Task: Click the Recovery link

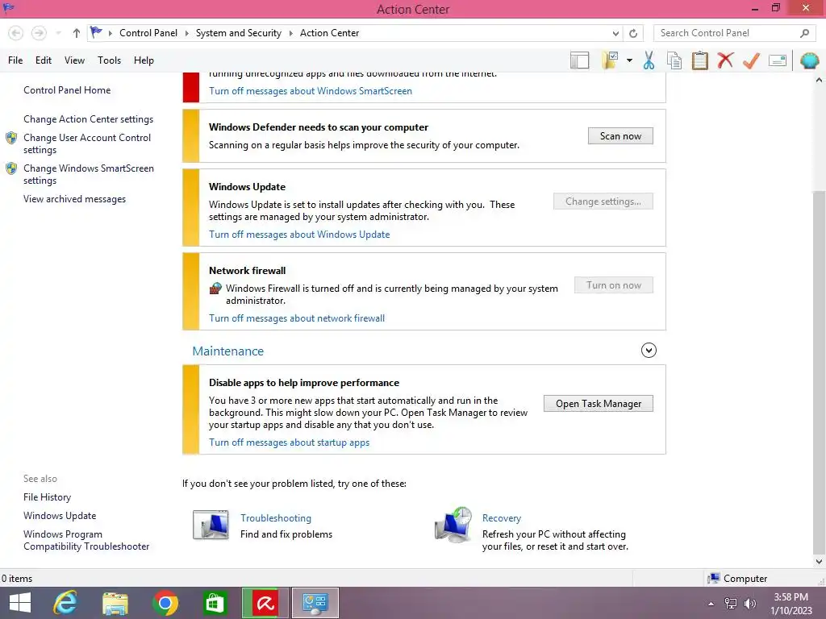Action: pyautogui.click(x=502, y=518)
